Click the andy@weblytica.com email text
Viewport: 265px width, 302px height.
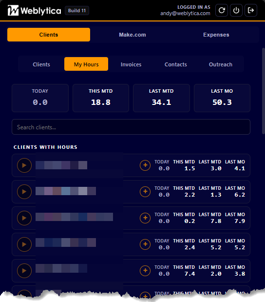point(185,13)
